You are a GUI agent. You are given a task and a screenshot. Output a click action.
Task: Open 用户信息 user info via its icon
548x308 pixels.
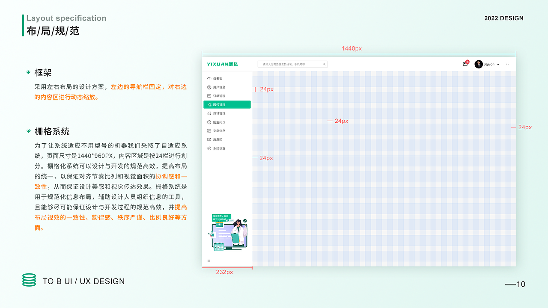[208, 87]
